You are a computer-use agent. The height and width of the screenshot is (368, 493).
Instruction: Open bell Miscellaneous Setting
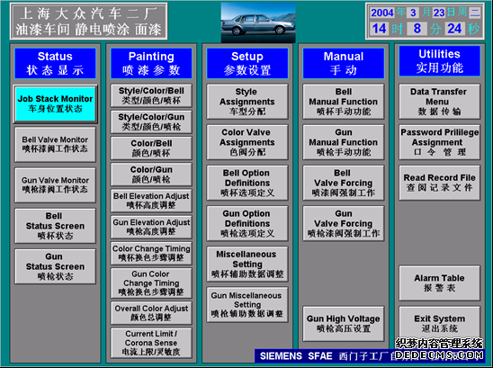[x=247, y=264]
